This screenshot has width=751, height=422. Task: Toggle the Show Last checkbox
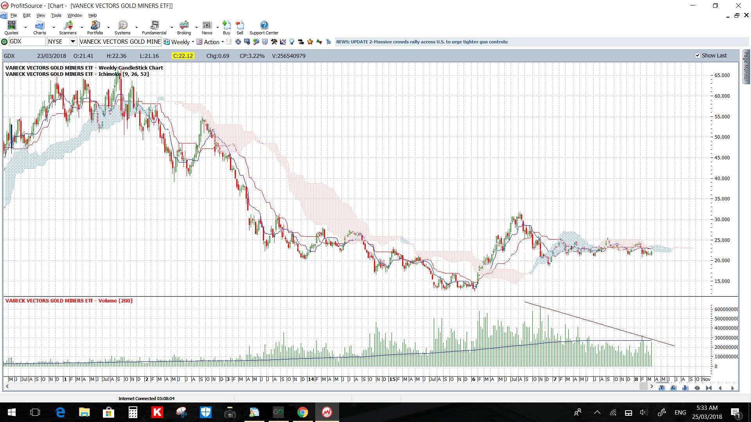(x=697, y=55)
